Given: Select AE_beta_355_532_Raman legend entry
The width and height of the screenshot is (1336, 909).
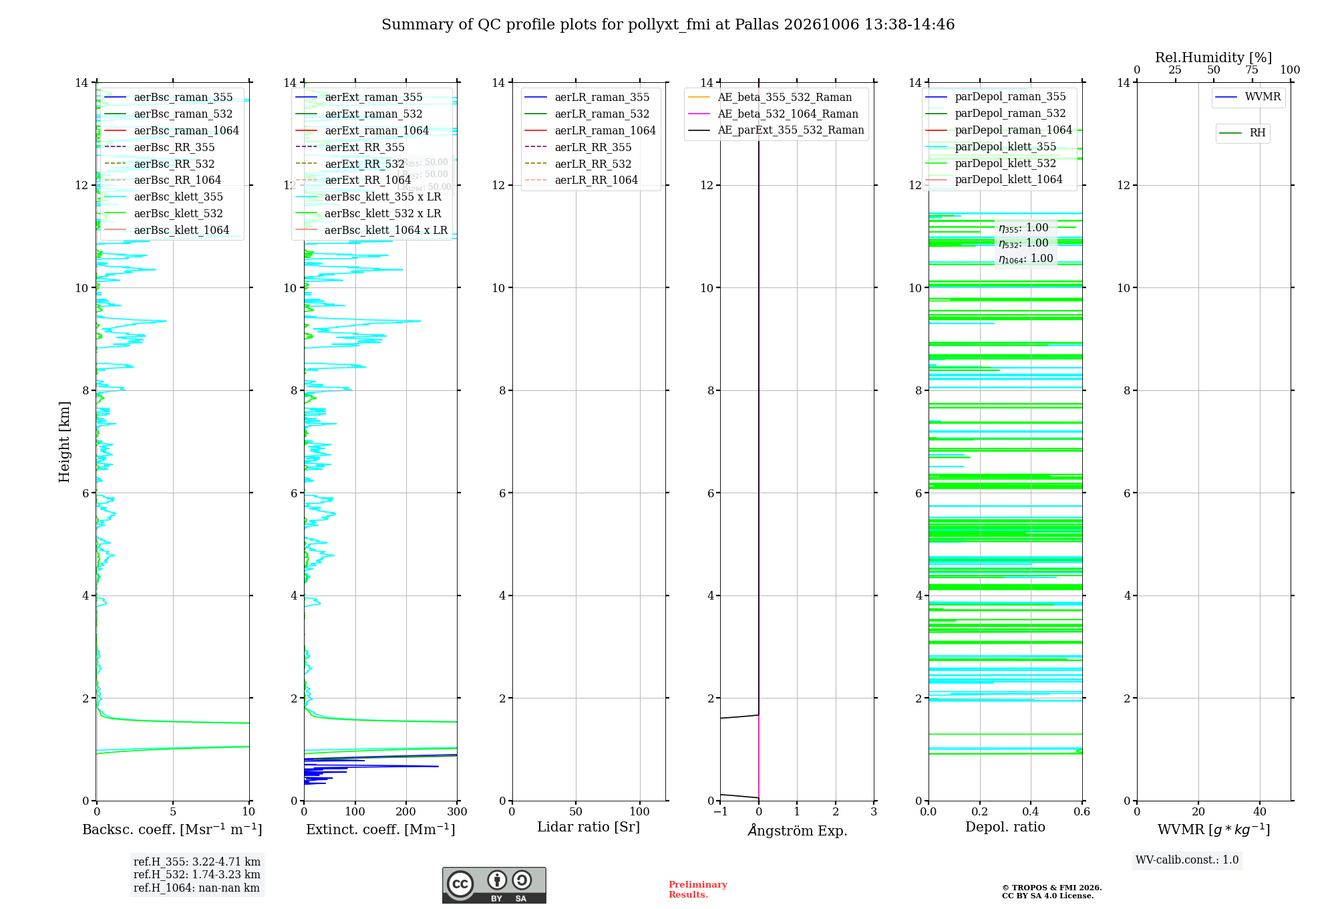Looking at the screenshot, I should coord(770,98).
